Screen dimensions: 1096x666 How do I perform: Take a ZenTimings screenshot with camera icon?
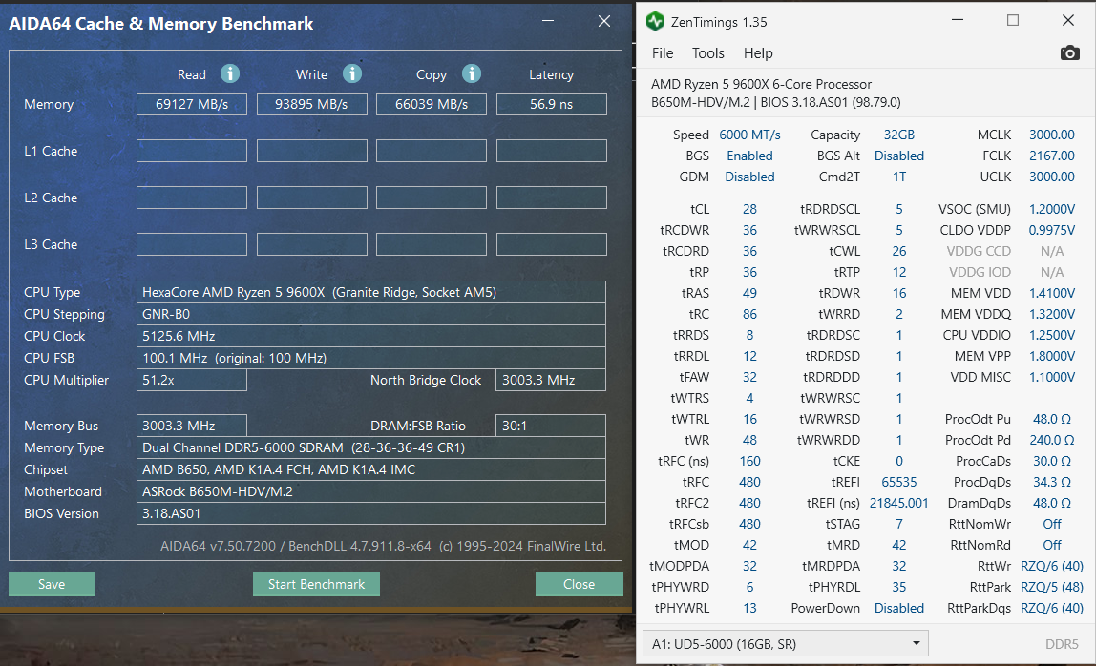click(1069, 53)
